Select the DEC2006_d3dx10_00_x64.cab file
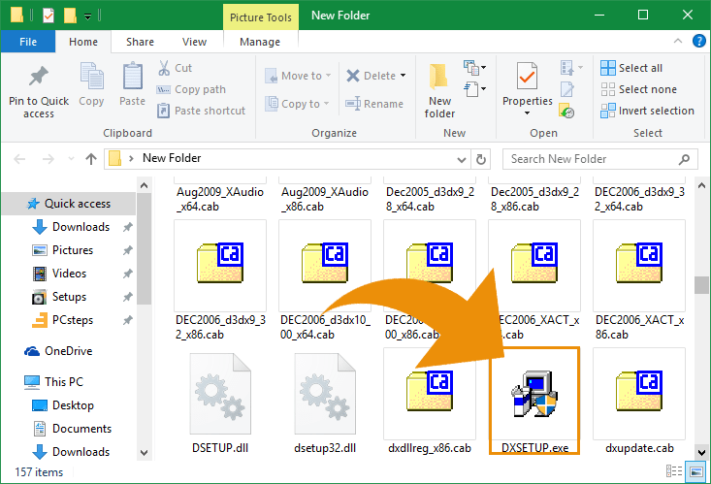The height and width of the screenshot is (484, 711). point(325,281)
